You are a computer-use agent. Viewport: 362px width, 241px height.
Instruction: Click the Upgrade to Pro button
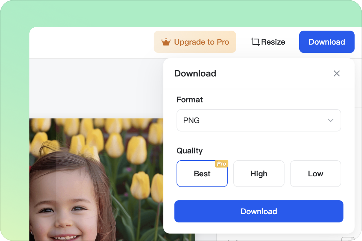point(195,42)
